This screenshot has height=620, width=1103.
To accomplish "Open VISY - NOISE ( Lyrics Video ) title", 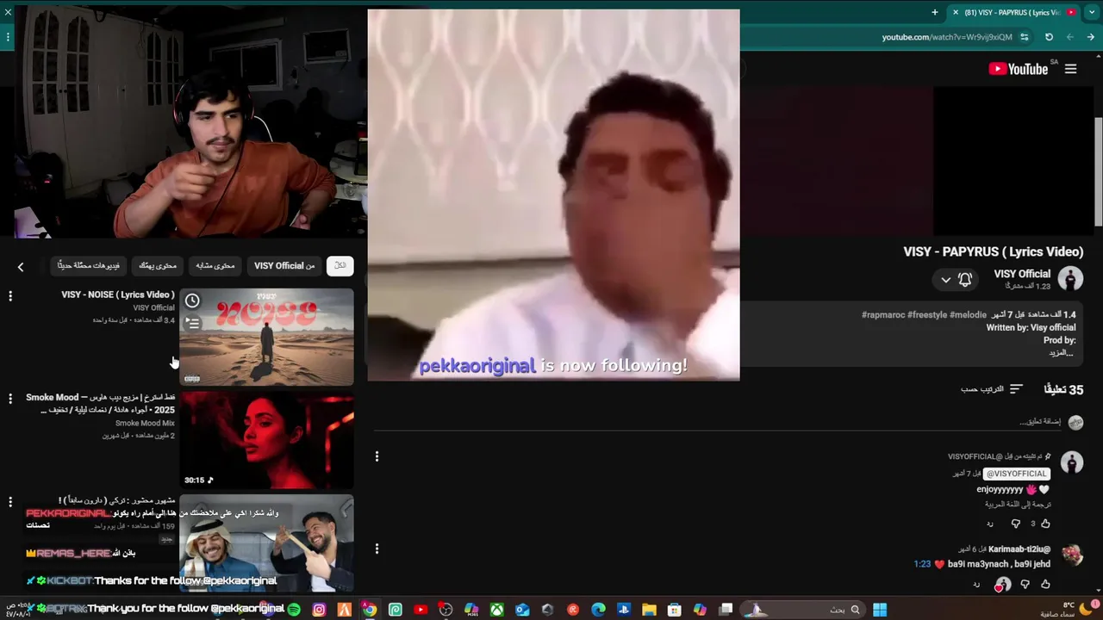I will (118, 294).
